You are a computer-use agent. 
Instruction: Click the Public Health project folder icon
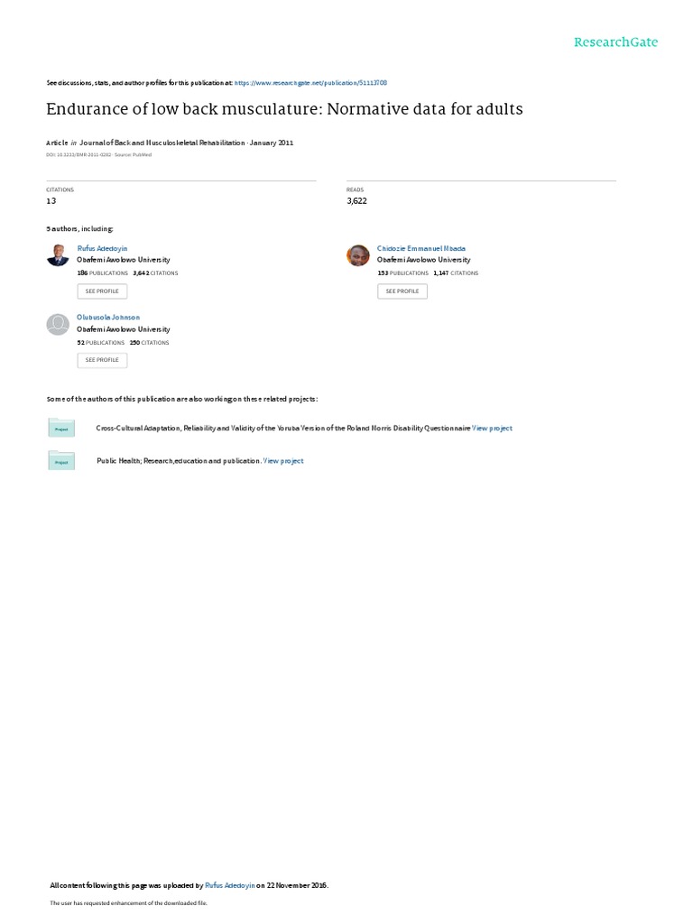[61, 461]
